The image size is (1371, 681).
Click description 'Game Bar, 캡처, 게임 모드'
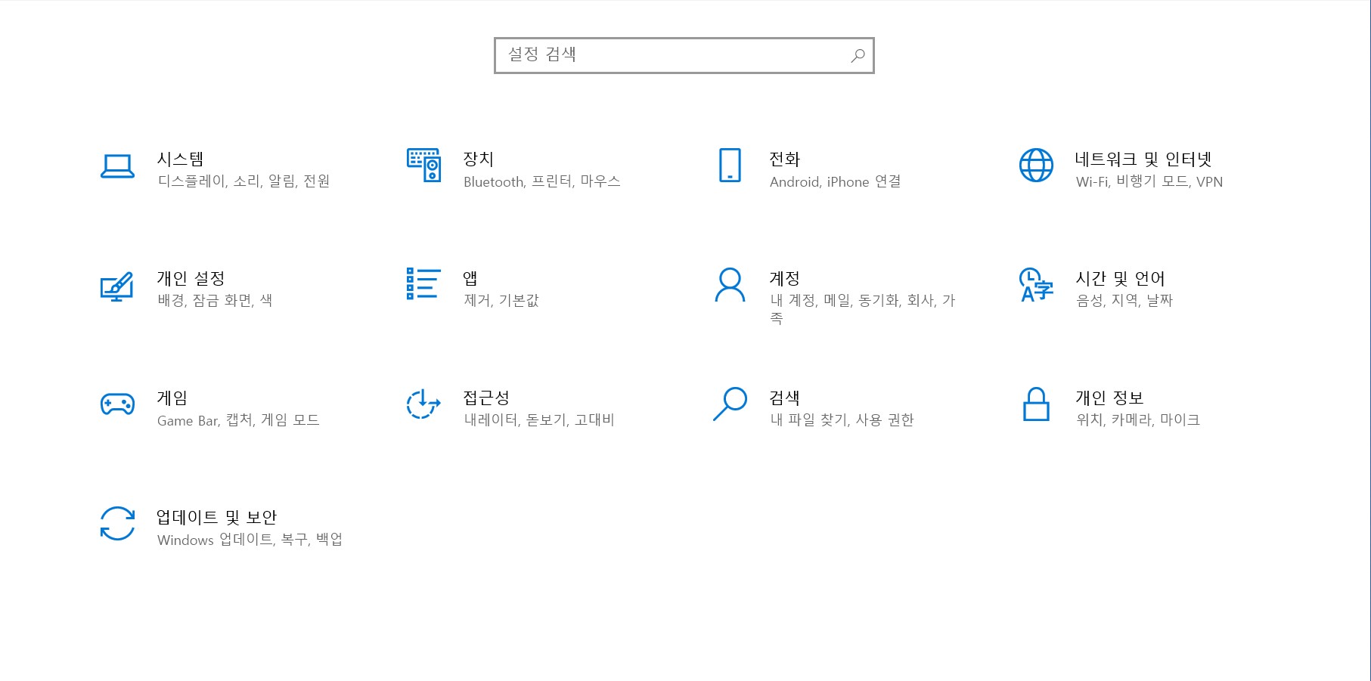point(238,420)
